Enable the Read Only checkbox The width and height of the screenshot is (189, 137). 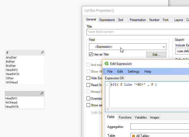pos(88,85)
